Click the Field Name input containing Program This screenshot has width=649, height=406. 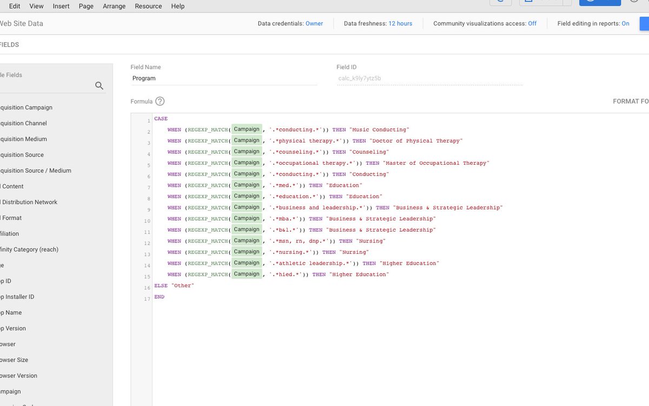tap(224, 78)
